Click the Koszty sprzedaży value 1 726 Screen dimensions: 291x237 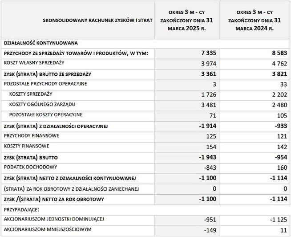click(209, 94)
